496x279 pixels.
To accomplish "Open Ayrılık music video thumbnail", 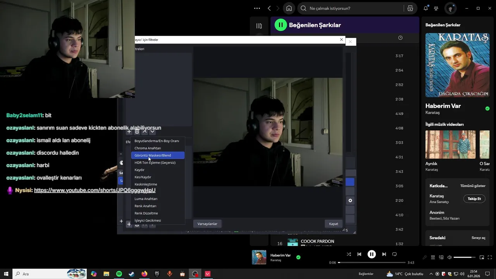I will coord(450,145).
